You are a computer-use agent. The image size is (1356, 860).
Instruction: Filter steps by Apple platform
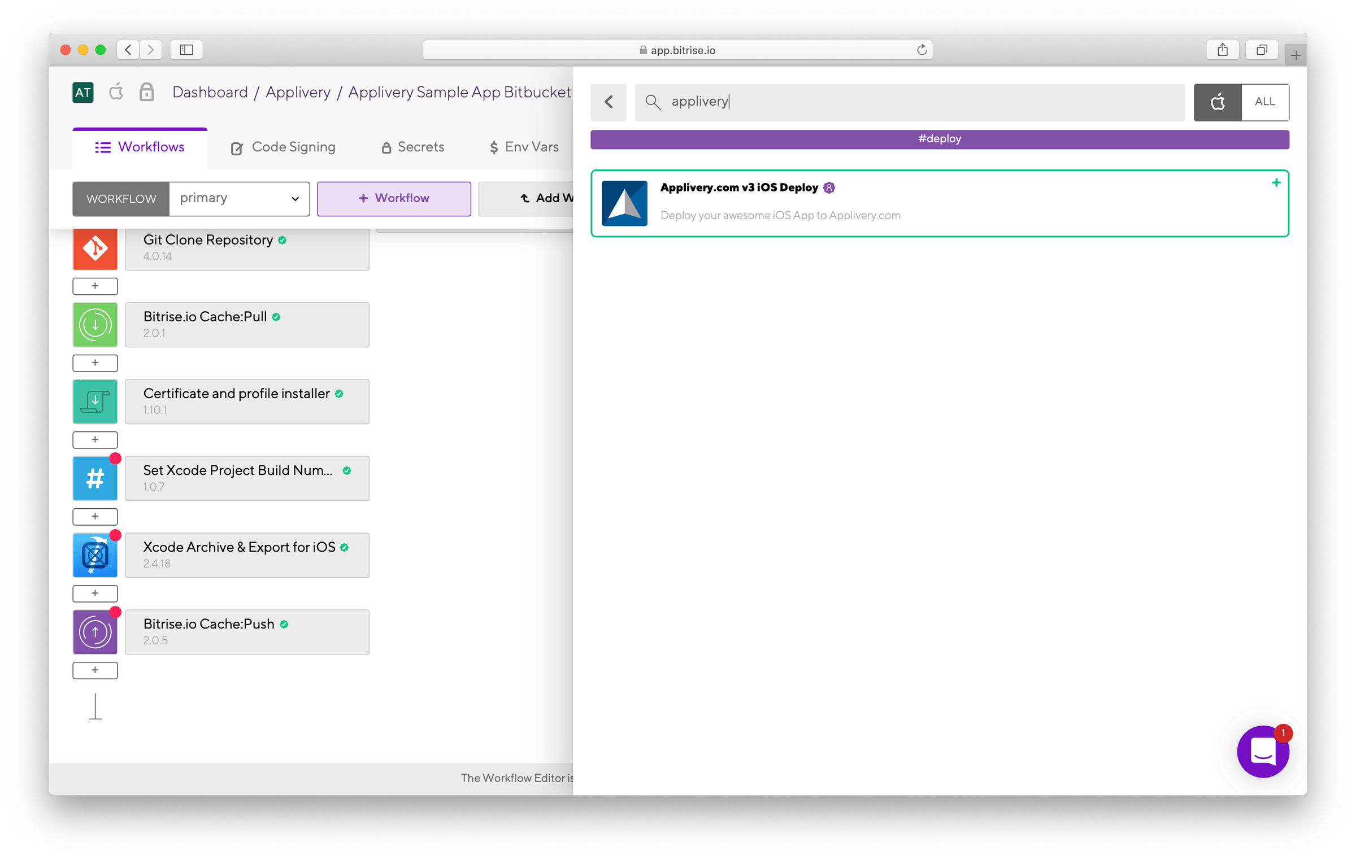point(1218,102)
